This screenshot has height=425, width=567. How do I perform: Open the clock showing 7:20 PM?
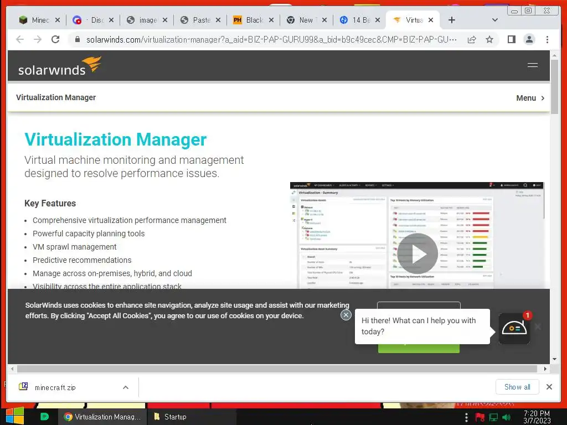tap(537, 417)
